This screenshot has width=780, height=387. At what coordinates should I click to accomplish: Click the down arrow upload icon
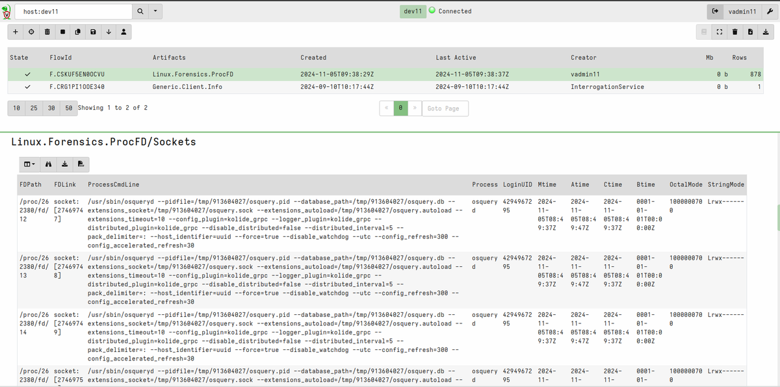108,31
